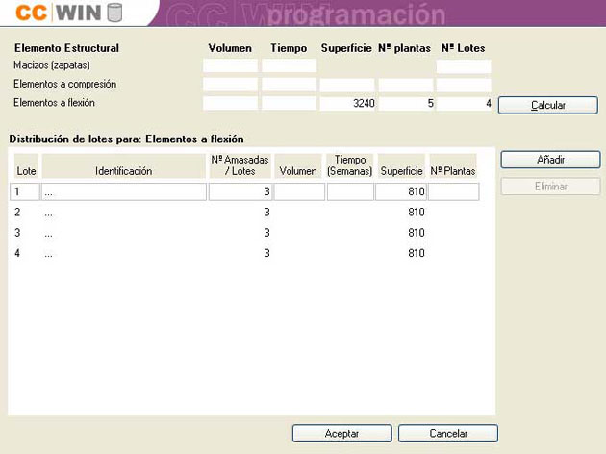The height and width of the screenshot is (454, 606).
Task: Edit the Identificación field of lot 1
Action: coord(124,192)
